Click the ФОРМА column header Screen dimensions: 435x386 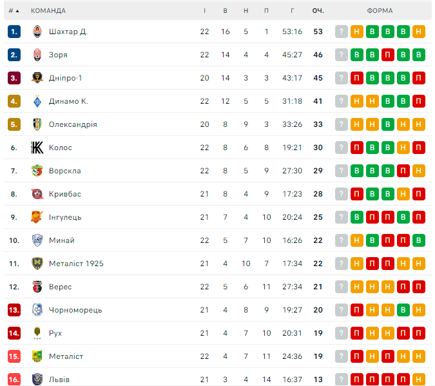[x=380, y=11]
